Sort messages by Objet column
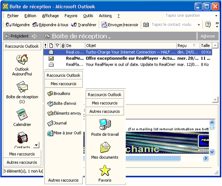The height and width of the screenshot is (186, 222). 131,46
